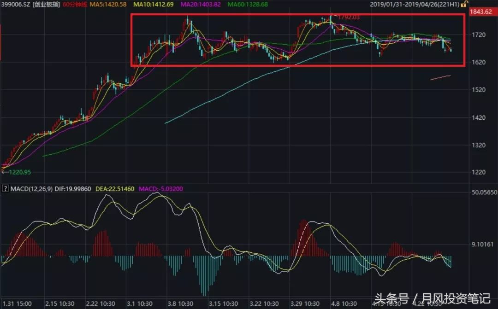This screenshot has height=309, width=498.
Task: Click the lock icon beside the date range
Action: [464, 4]
